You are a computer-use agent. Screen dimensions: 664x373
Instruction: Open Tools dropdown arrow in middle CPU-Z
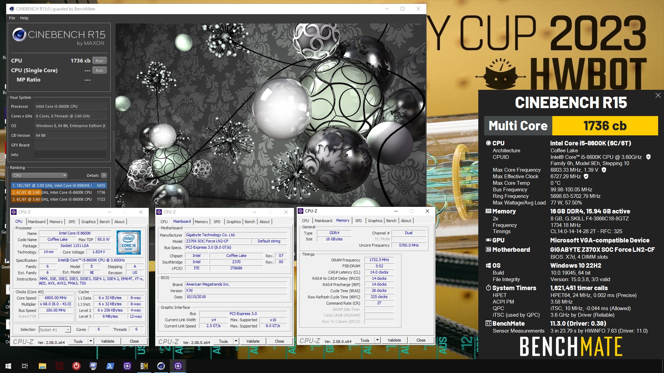pyautogui.click(x=236, y=342)
